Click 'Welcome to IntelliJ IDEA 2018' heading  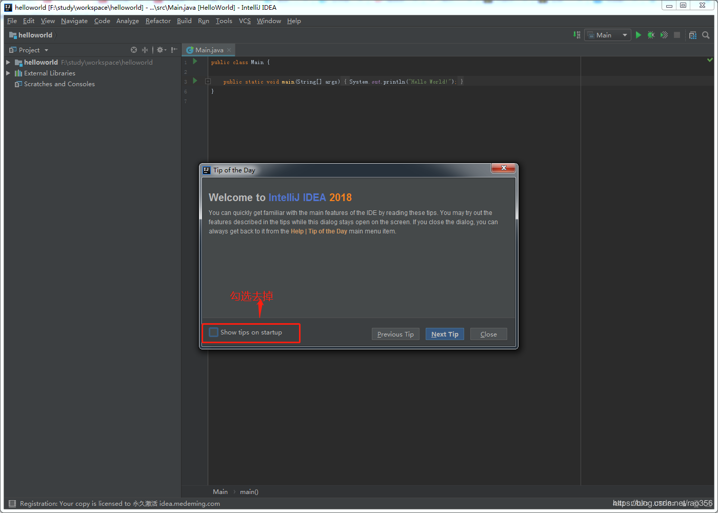(x=280, y=198)
